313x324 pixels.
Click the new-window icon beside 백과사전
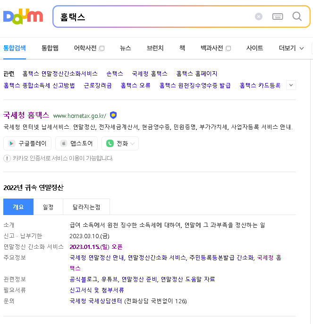pos(228,49)
